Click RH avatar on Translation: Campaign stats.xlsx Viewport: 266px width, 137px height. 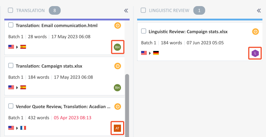pyautogui.click(x=117, y=88)
